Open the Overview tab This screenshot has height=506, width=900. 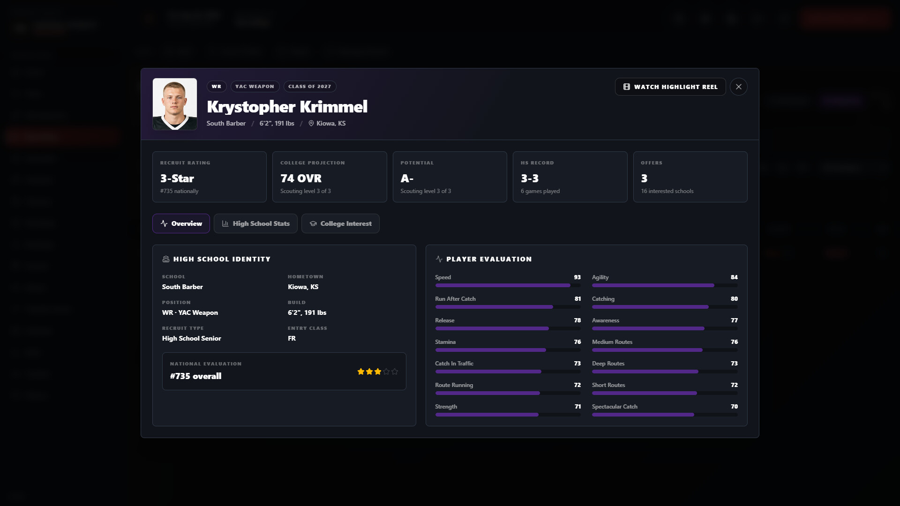[x=181, y=223]
